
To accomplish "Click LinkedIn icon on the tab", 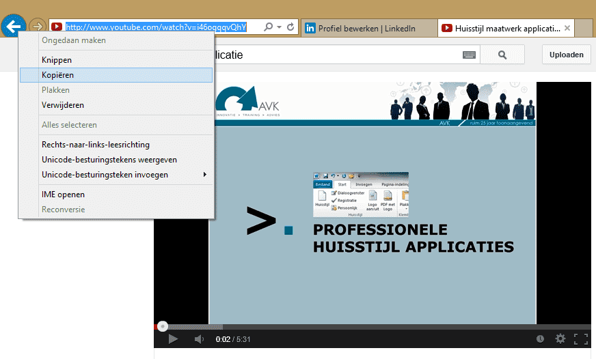I will click(x=310, y=28).
